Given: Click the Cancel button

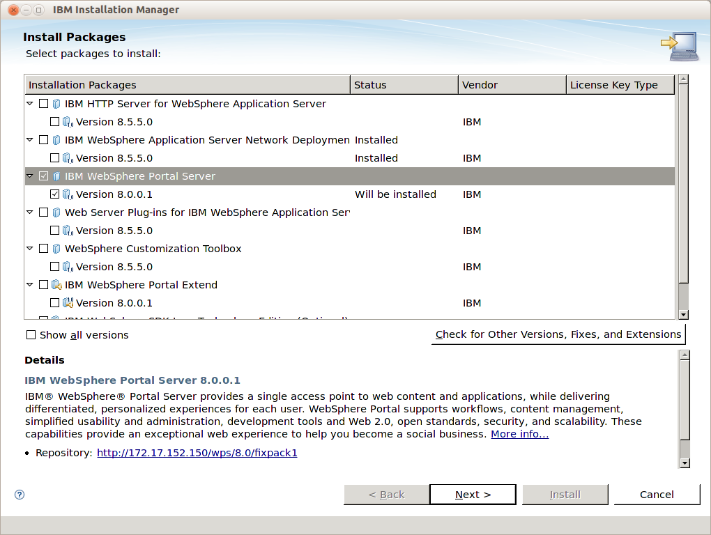Looking at the screenshot, I should point(657,494).
